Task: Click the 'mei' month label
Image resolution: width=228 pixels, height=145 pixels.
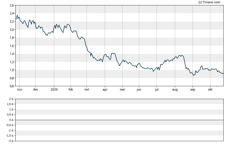Action: click(122, 90)
